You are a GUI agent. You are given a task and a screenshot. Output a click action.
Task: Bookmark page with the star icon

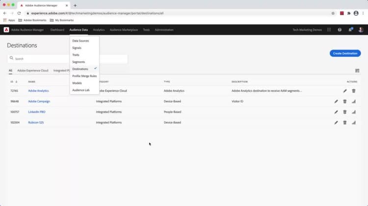point(333,13)
